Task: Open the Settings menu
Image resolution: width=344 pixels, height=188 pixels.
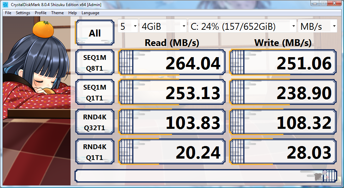Action: (x=23, y=13)
